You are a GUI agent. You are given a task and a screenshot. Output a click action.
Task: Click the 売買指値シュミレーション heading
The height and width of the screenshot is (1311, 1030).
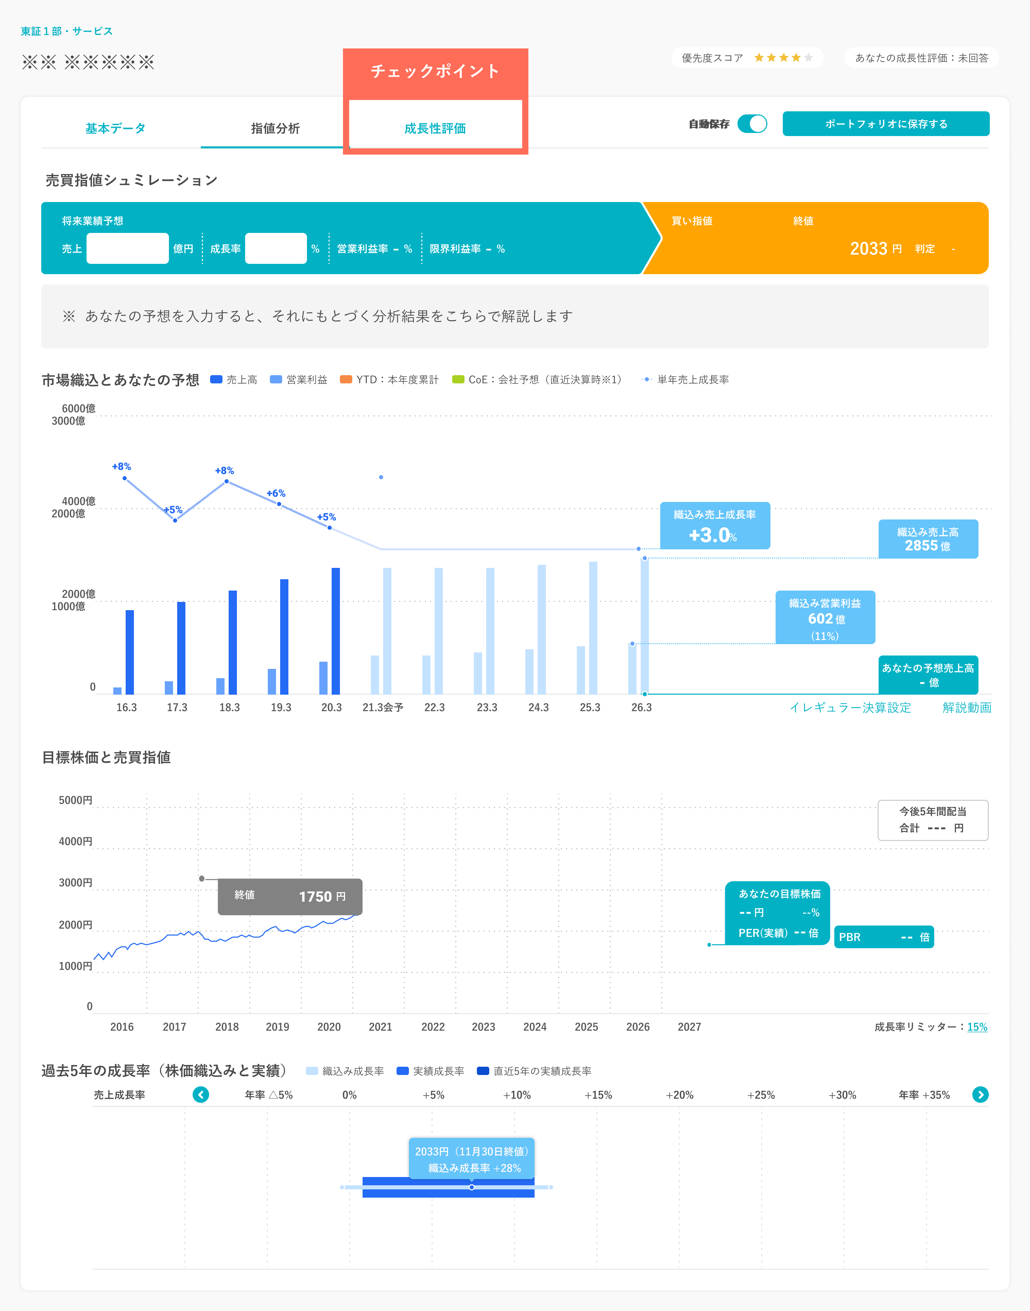pyautogui.click(x=131, y=180)
